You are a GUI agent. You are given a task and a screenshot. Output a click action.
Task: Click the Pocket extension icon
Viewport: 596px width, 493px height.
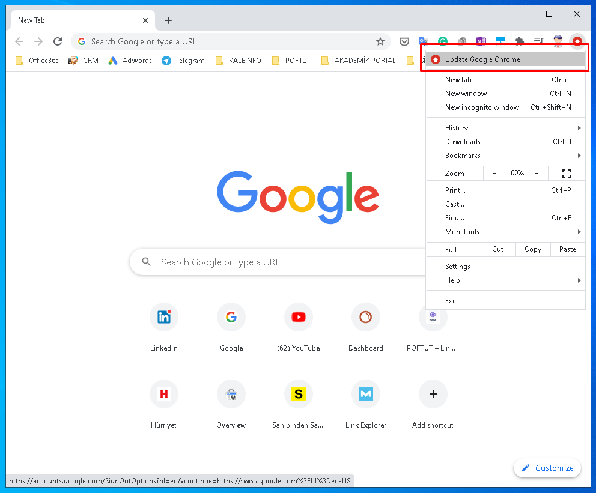tap(404, 41)
